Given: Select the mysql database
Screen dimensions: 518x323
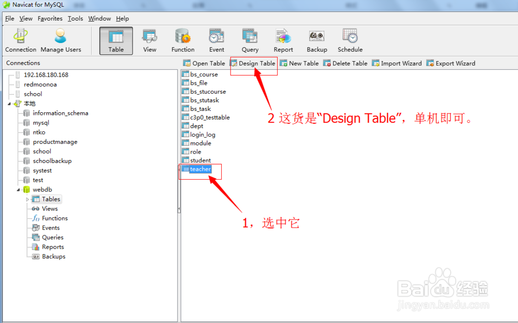Looking at the screenshot, I should [x=41, y=123].
